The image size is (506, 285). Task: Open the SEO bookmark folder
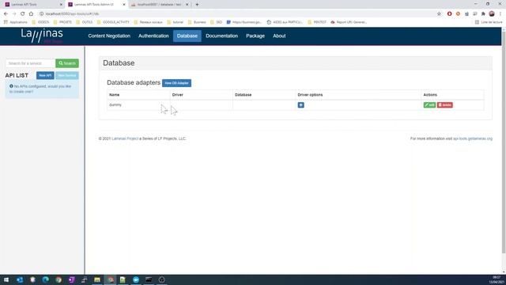tap(216, 22)
